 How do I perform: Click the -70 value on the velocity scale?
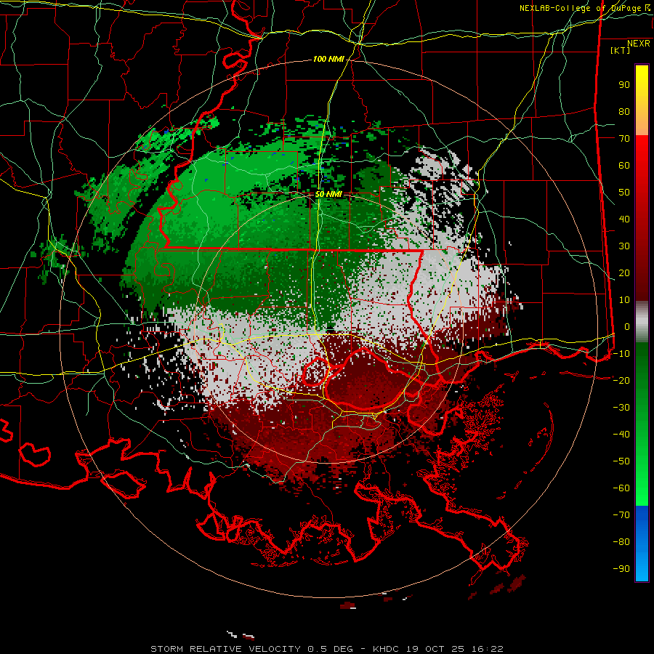(x=621, y=515)
